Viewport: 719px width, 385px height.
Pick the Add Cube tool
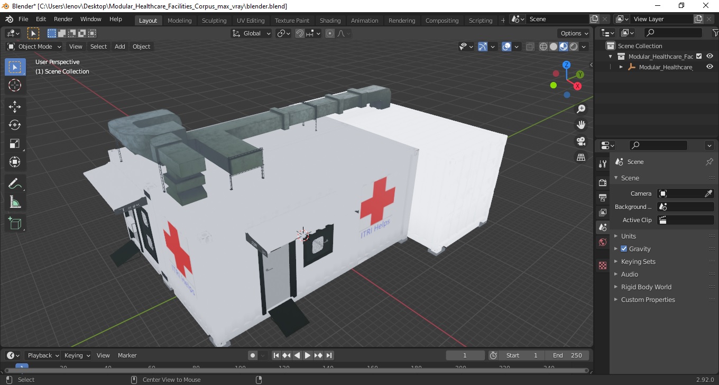pos(15,223)
